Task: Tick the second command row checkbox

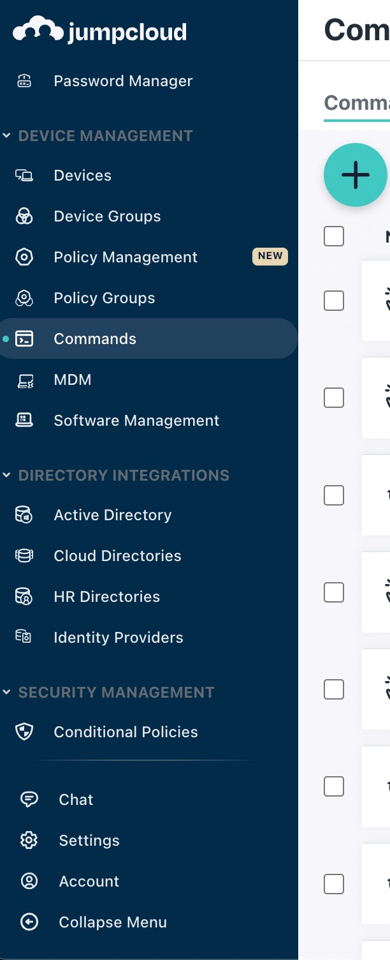Action: 334,398
